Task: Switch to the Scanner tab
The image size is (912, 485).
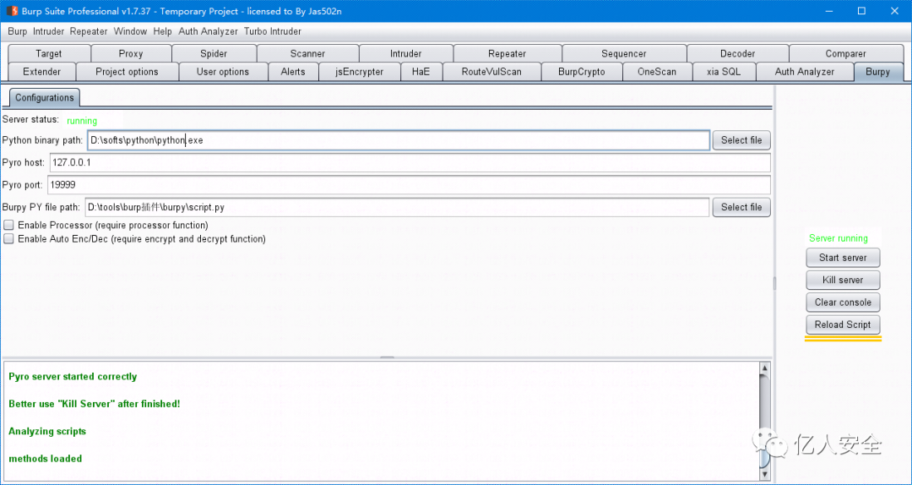Action: click(307, 53)
